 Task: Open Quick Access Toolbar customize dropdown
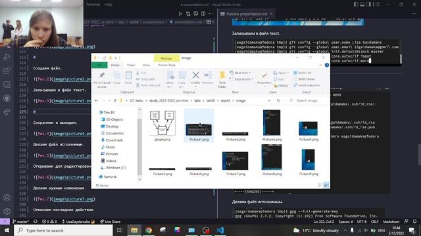coord(116,58)
